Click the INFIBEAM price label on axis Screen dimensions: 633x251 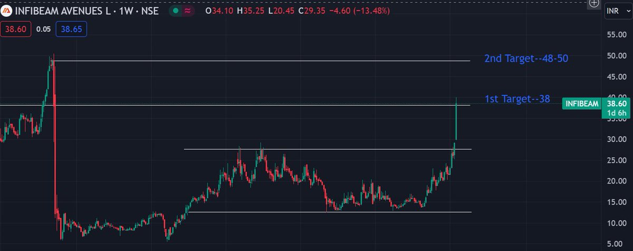tap(582, 104)
